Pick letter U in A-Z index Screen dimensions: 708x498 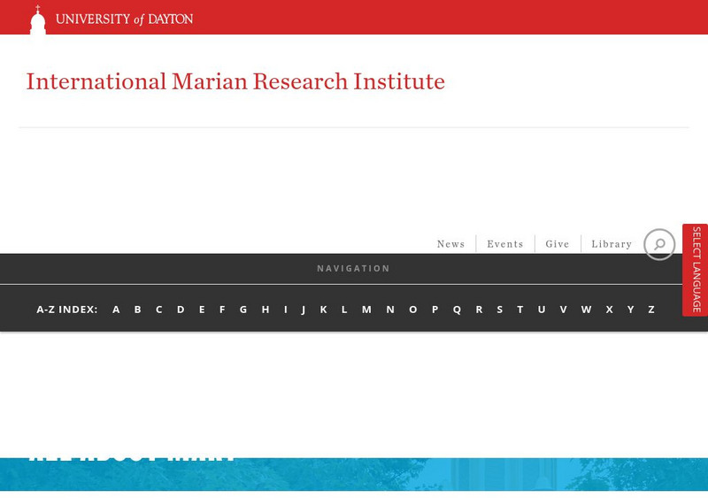point(542,310)
